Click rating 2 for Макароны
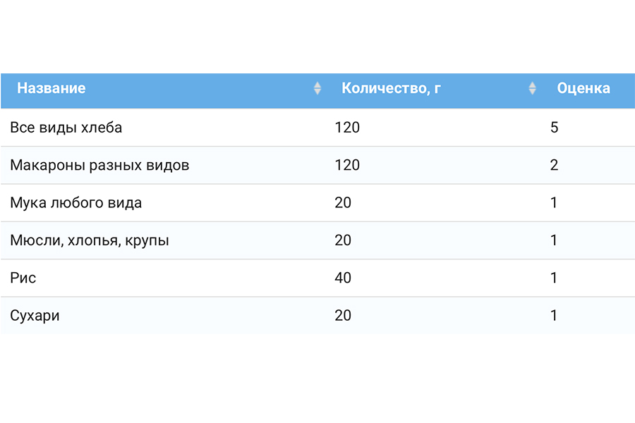The image size is (635, 423). pos(555,165)
